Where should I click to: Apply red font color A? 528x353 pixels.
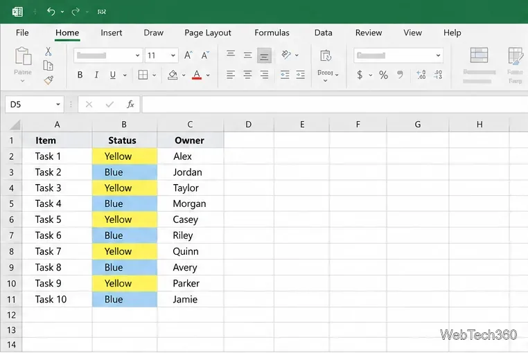pos(197,75)
